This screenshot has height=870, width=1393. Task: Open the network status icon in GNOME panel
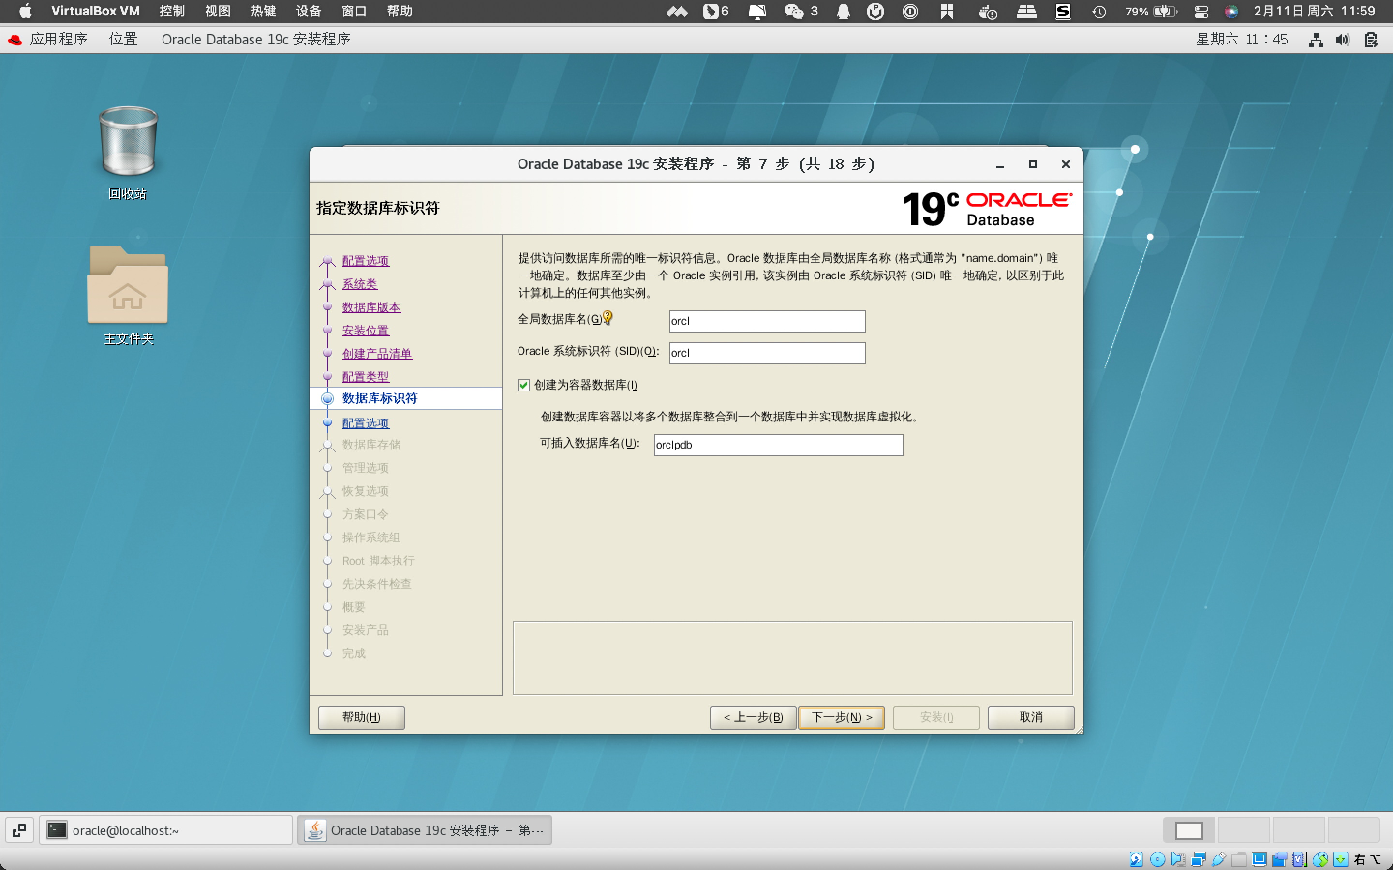pyautogui.click(x=1315, y=40)
